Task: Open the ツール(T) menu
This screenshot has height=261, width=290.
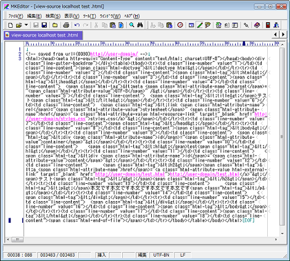Action: [89, 16]
